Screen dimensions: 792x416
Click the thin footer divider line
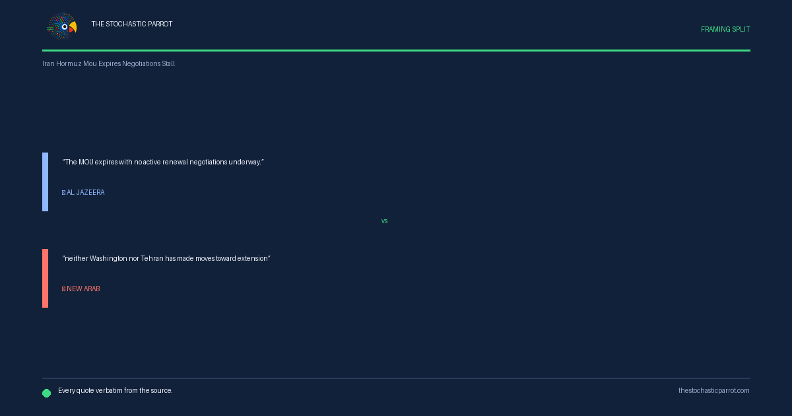396,378
